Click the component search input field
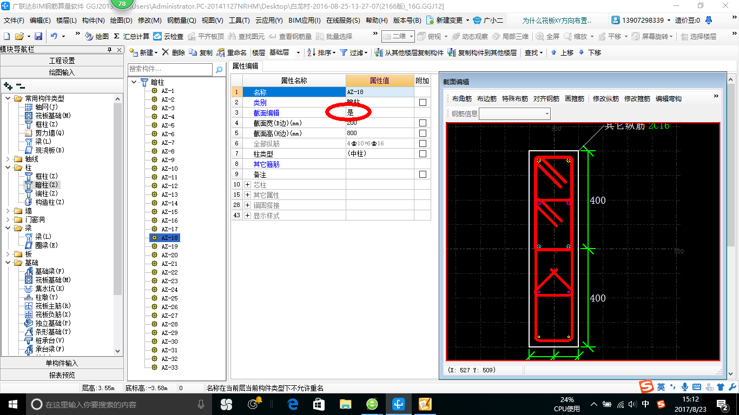The width and height of the screenshot is (739, 415). [170, 70]
